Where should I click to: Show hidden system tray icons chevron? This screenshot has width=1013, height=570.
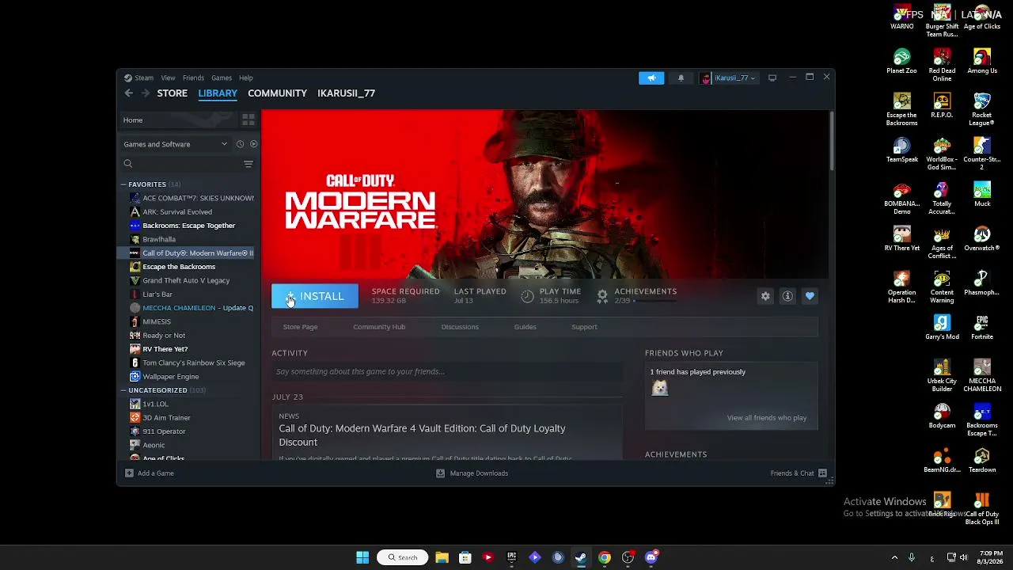tap(894, 557)
